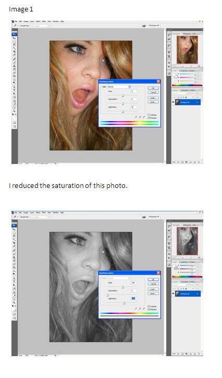Open the Image menu in the color screenshot
This screenshot has height=378, width=222.
point(26,21)
